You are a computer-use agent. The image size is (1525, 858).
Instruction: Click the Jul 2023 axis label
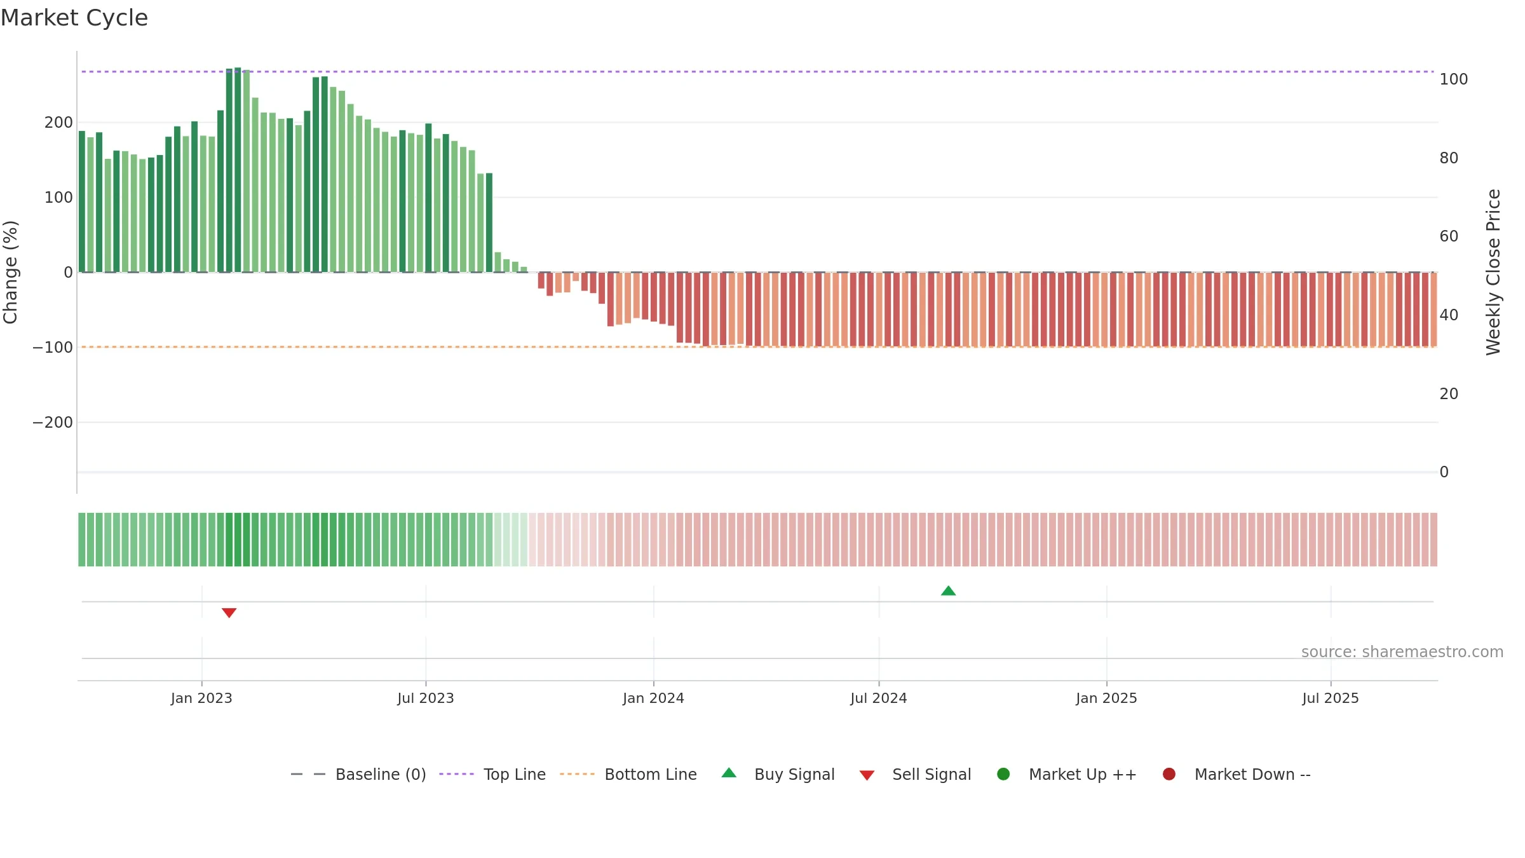[426, 698]
